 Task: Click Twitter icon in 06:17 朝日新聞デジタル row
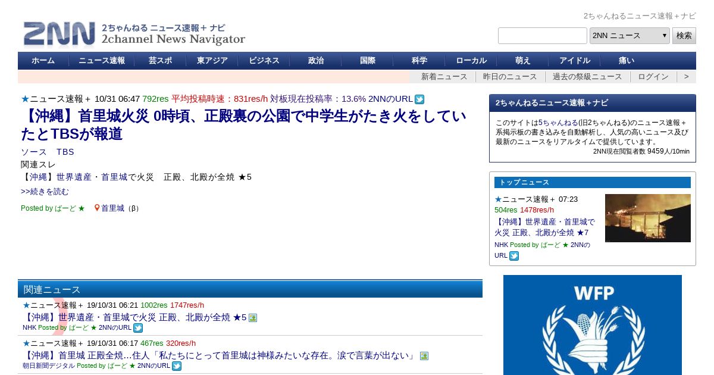tap(177, 366)
